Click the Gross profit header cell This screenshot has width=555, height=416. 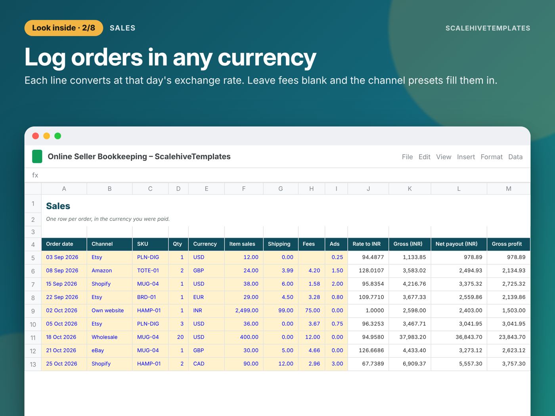[509, 244]
